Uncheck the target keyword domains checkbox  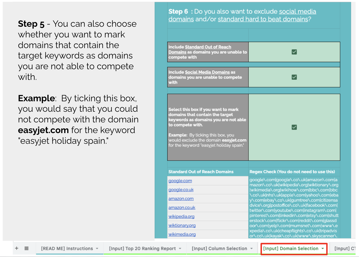point(294,127)
